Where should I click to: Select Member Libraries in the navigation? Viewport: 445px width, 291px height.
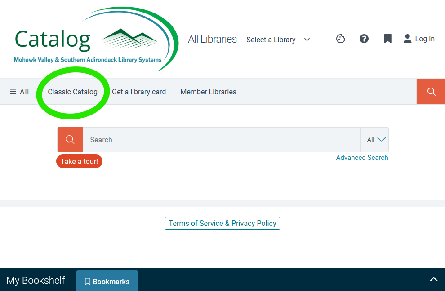point(208,92)
